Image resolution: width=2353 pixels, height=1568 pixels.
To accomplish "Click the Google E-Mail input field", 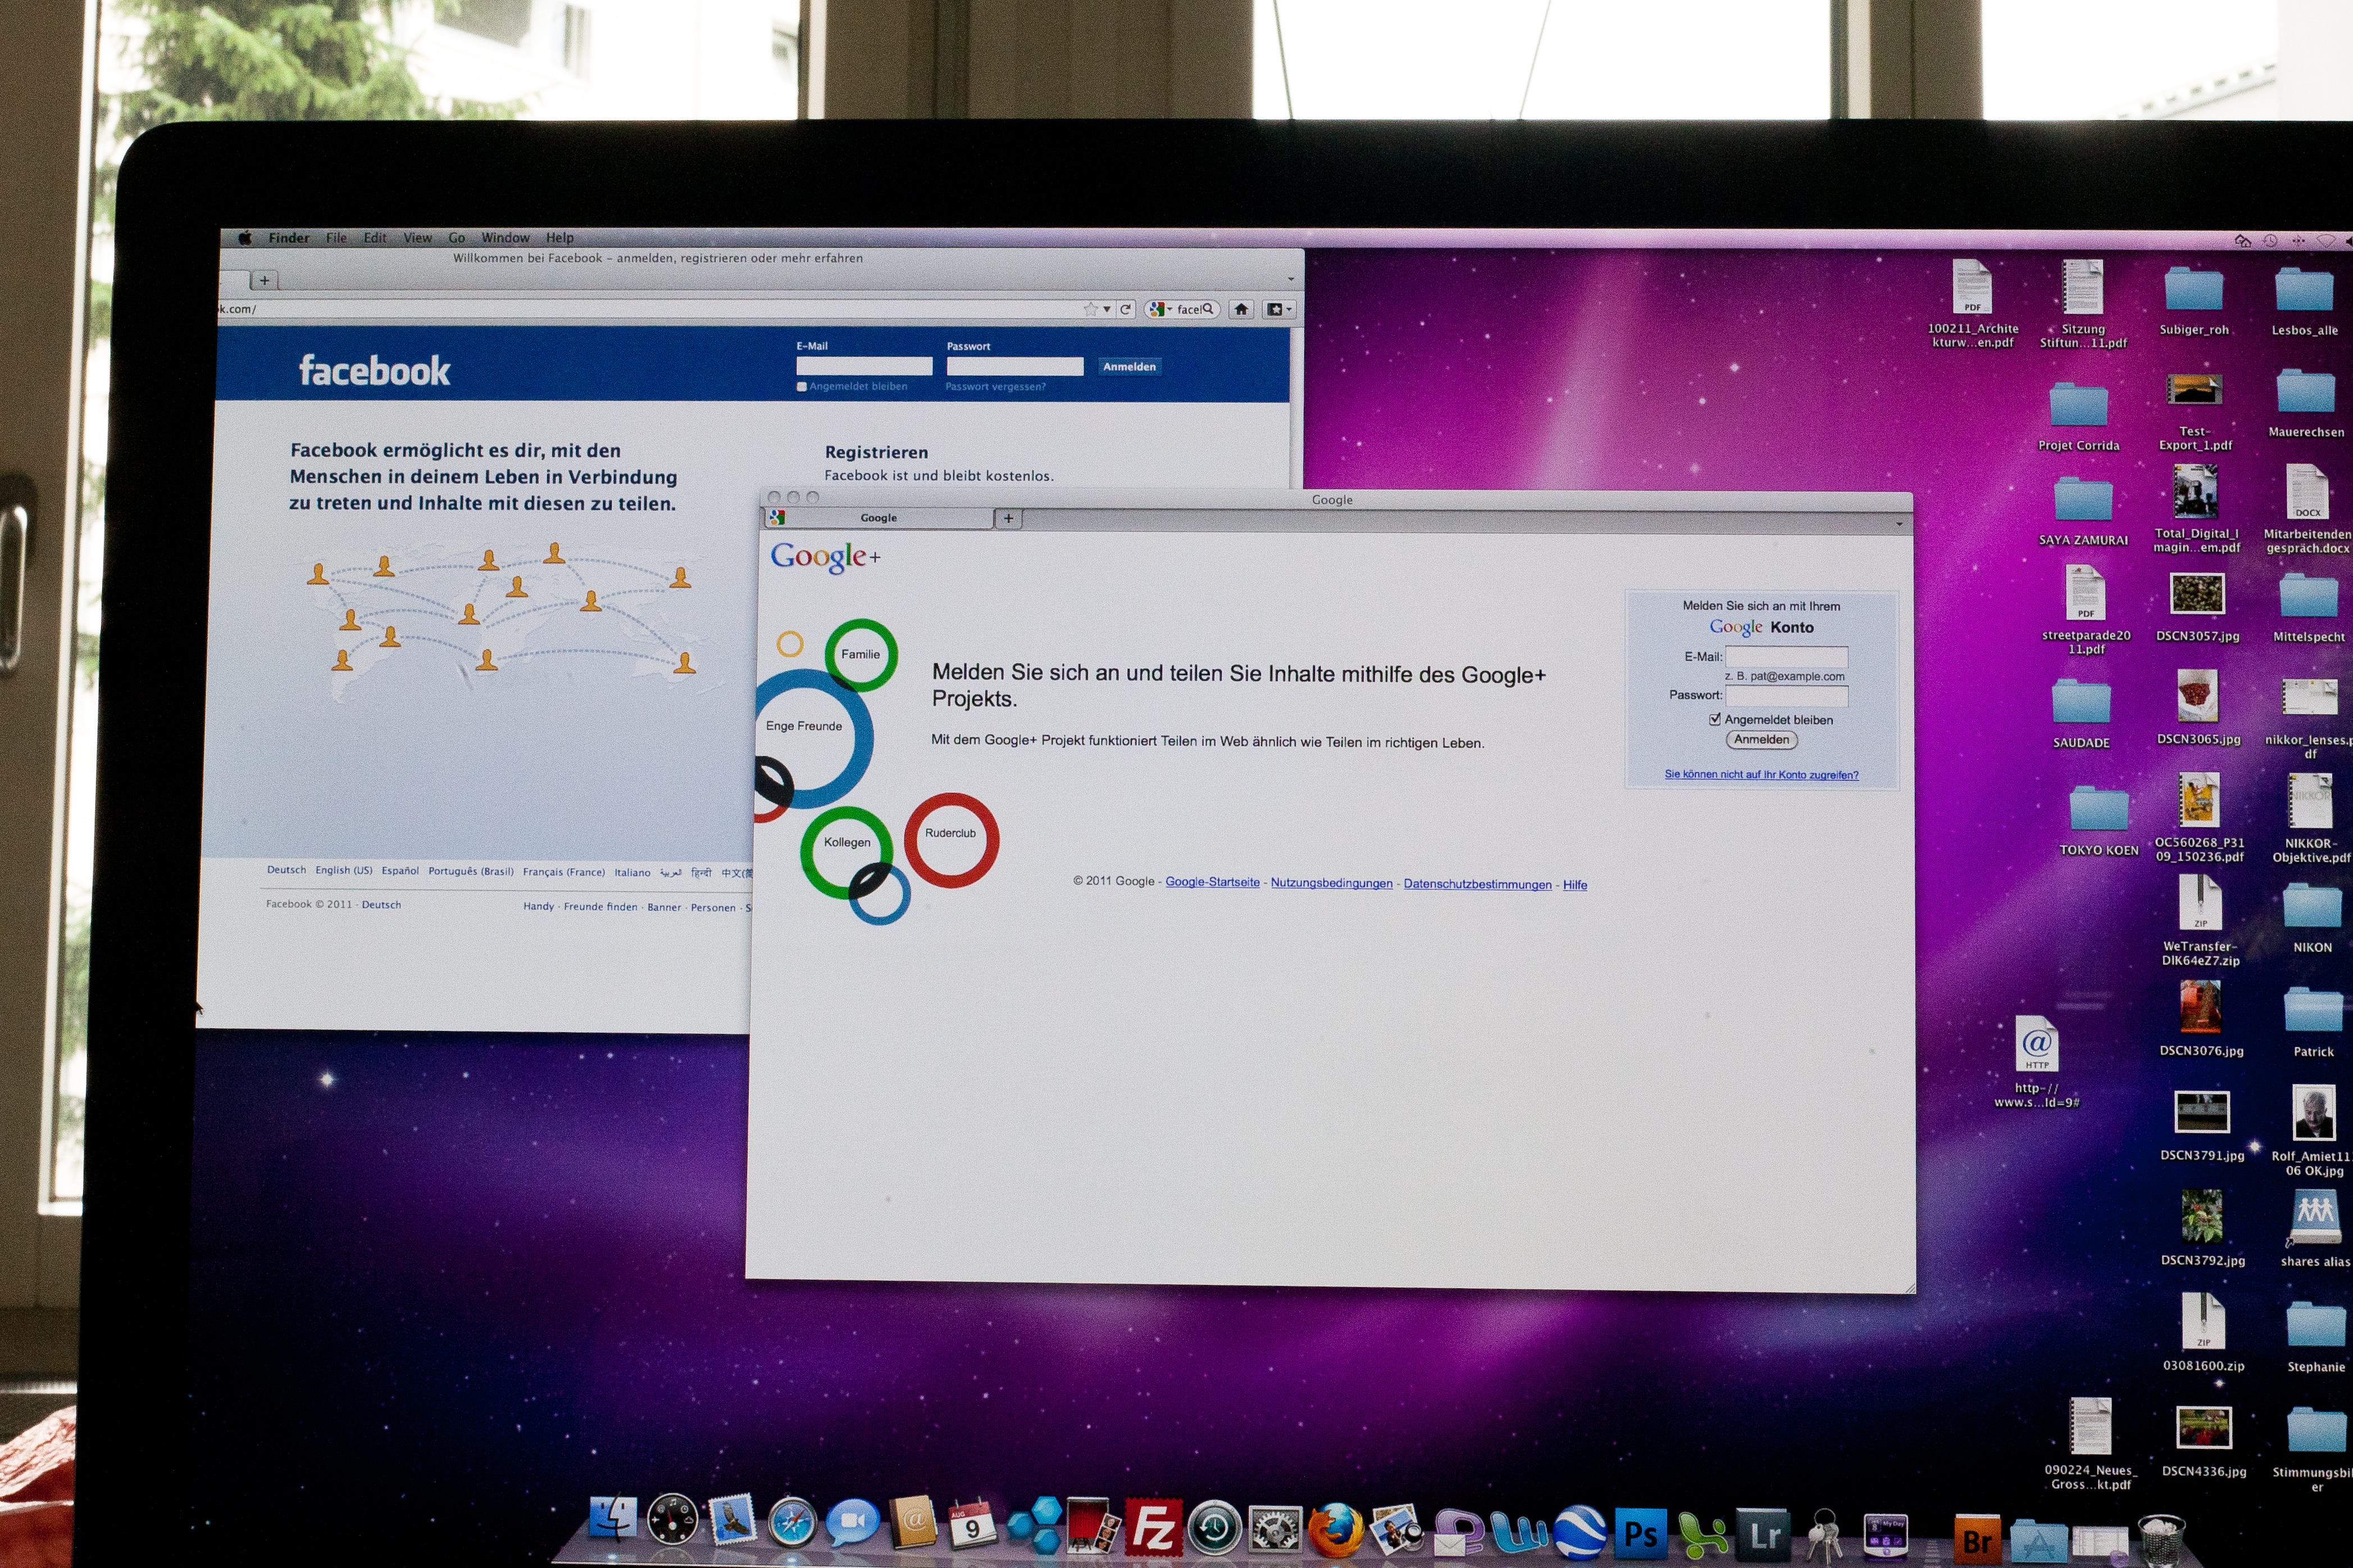I will [x=1786, y=657].
